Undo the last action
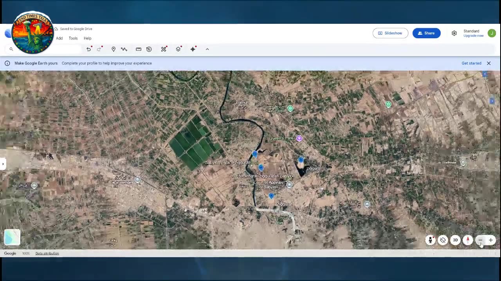The height and width of the screenshot is (281, 501). click(89, 49)
